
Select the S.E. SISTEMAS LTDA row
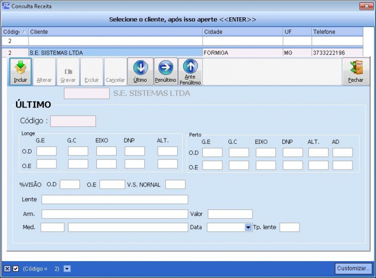(x=115, y=53)
